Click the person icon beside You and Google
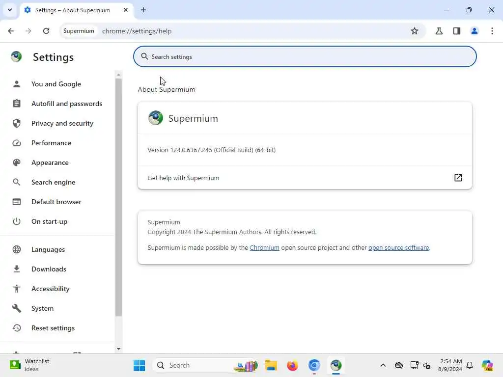Screen dimensions: 503x377 17,84
